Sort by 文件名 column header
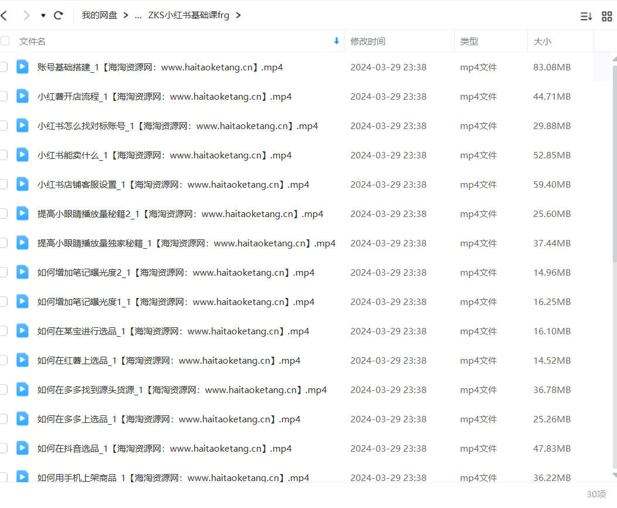 (32, 41)
